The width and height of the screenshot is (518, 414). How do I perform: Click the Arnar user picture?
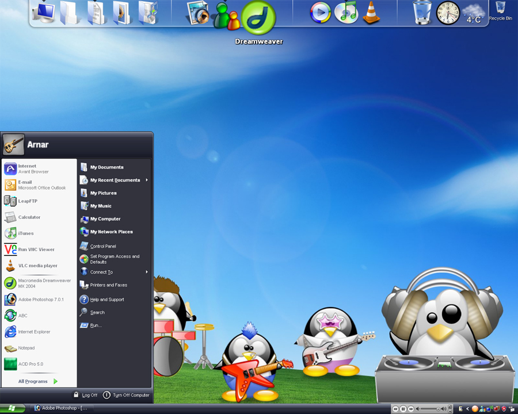click(14, 144)
